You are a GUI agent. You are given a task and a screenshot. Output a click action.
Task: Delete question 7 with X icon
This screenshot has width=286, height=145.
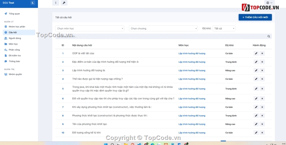[x=262, y=107]
